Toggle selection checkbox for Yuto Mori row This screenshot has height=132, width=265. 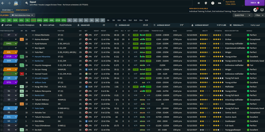pyautogui.click(x=2, y=52)
